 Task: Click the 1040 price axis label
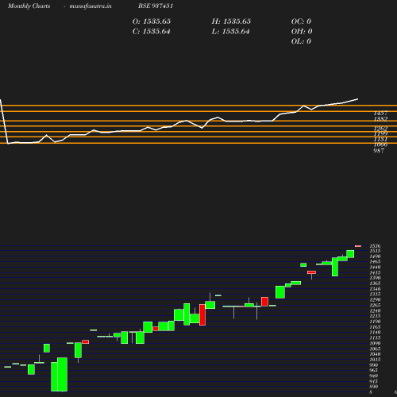[x=375, y=354]
